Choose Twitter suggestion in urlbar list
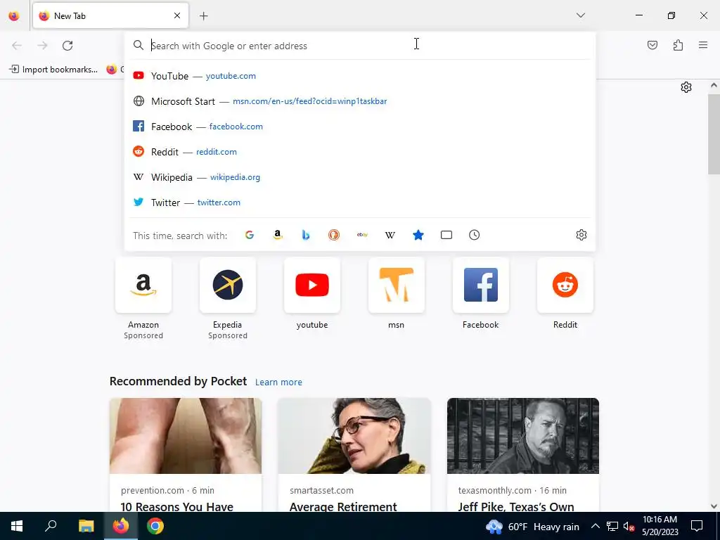Image resolution: width=720 pixels, height=540 pixels. click(360, 202)
